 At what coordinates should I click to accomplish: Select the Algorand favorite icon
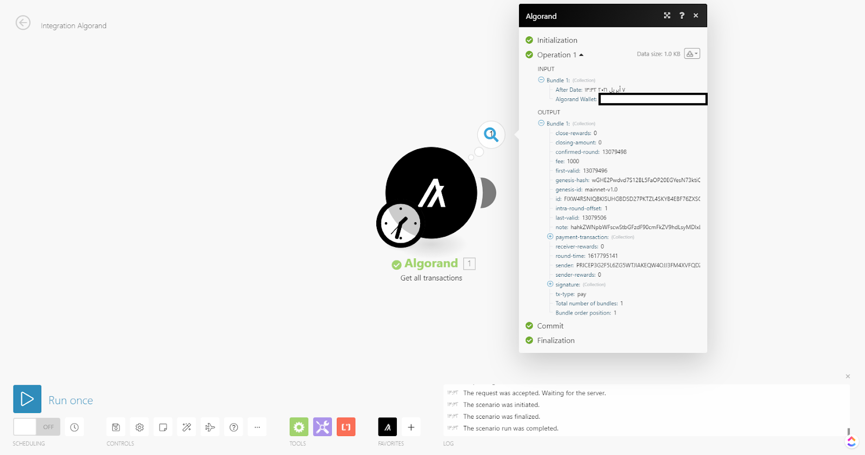pos(388,427)
